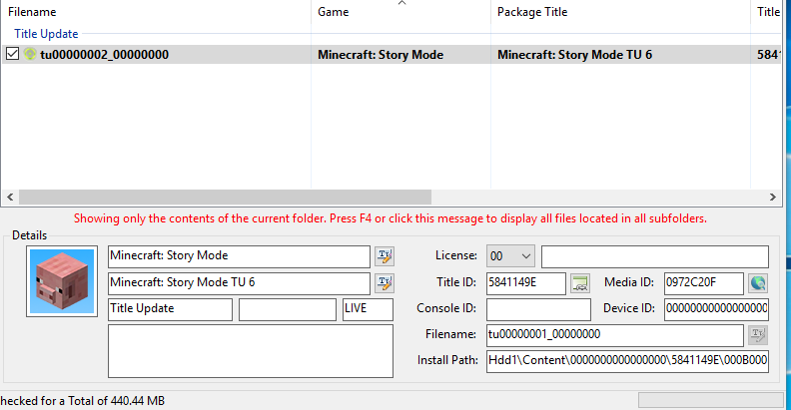The image size is (791, 410).
Task: Click the right arrow of horizontal scrollbar
Action: [773, 197]
